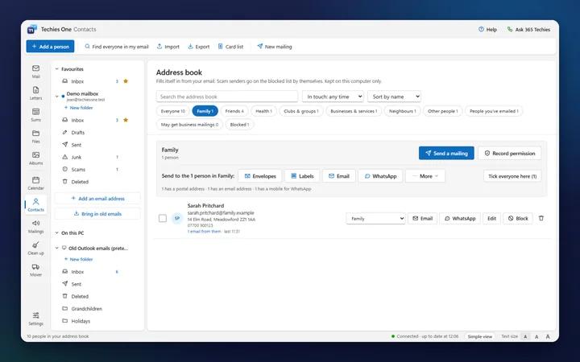Collapse Old Outlook emails tree
580x362 pixels.
(x=57, y=249)
